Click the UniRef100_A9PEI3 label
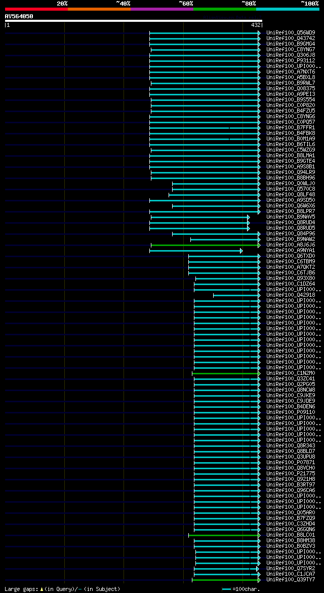Screen dimensions: 324x593 (x=291, y=94)
